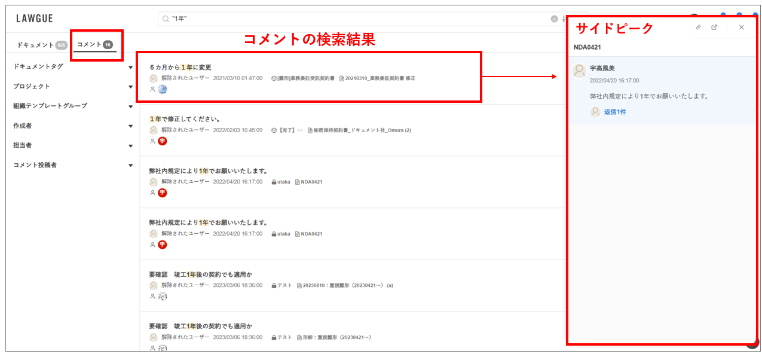The height and width of the screenshot is (357, 762).
Task: Open the 作成者 filter dropdown
Action: 130,126
